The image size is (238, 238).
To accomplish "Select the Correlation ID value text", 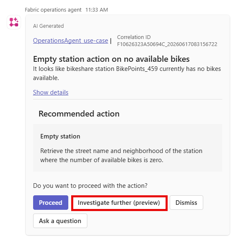I will pos(167,44).
